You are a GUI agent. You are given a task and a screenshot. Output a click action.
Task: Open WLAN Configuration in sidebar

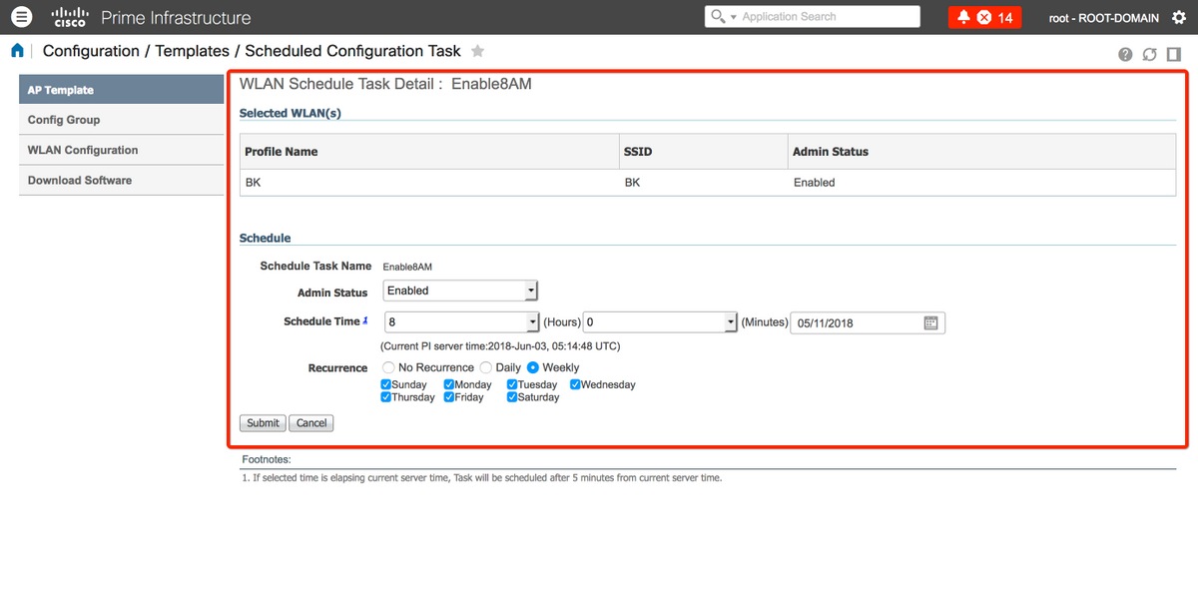pyautogui.click(x=121, y=150)
